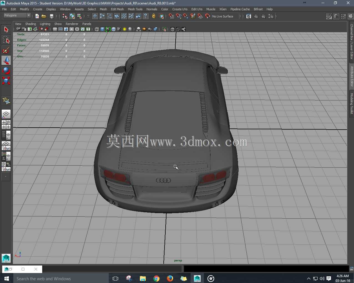Image resolution: width=354 pixels, height=283 pixels.
Task: Show Tool Settings sidebar button
Action: [x=343, y=16]
